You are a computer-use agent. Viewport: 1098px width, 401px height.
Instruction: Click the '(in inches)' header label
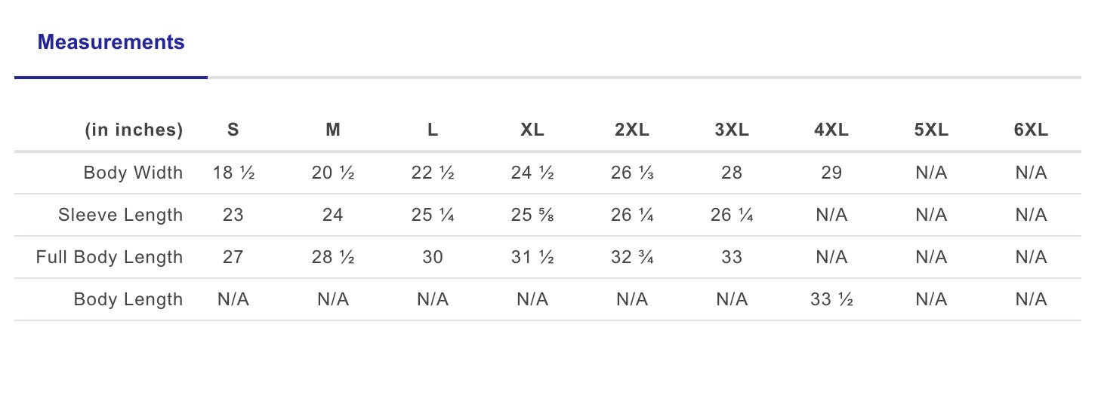[134, 130]
